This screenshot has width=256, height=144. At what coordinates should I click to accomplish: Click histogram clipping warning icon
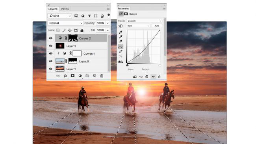click(121, 62)
